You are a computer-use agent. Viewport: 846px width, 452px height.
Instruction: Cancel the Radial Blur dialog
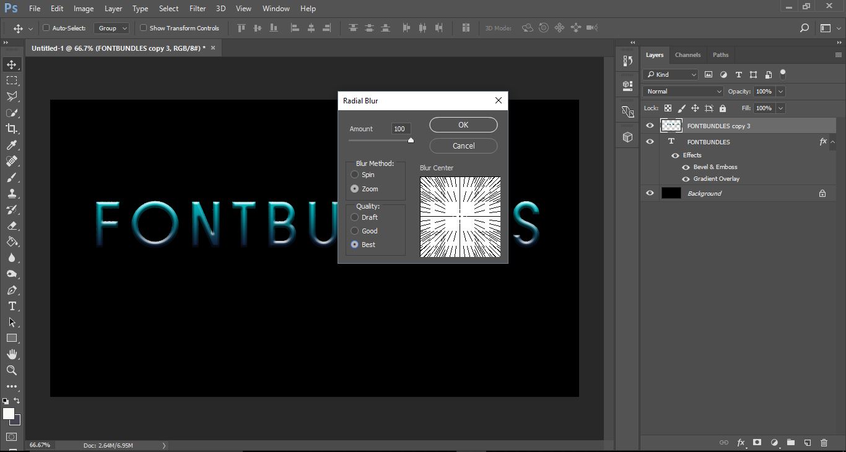463,146
